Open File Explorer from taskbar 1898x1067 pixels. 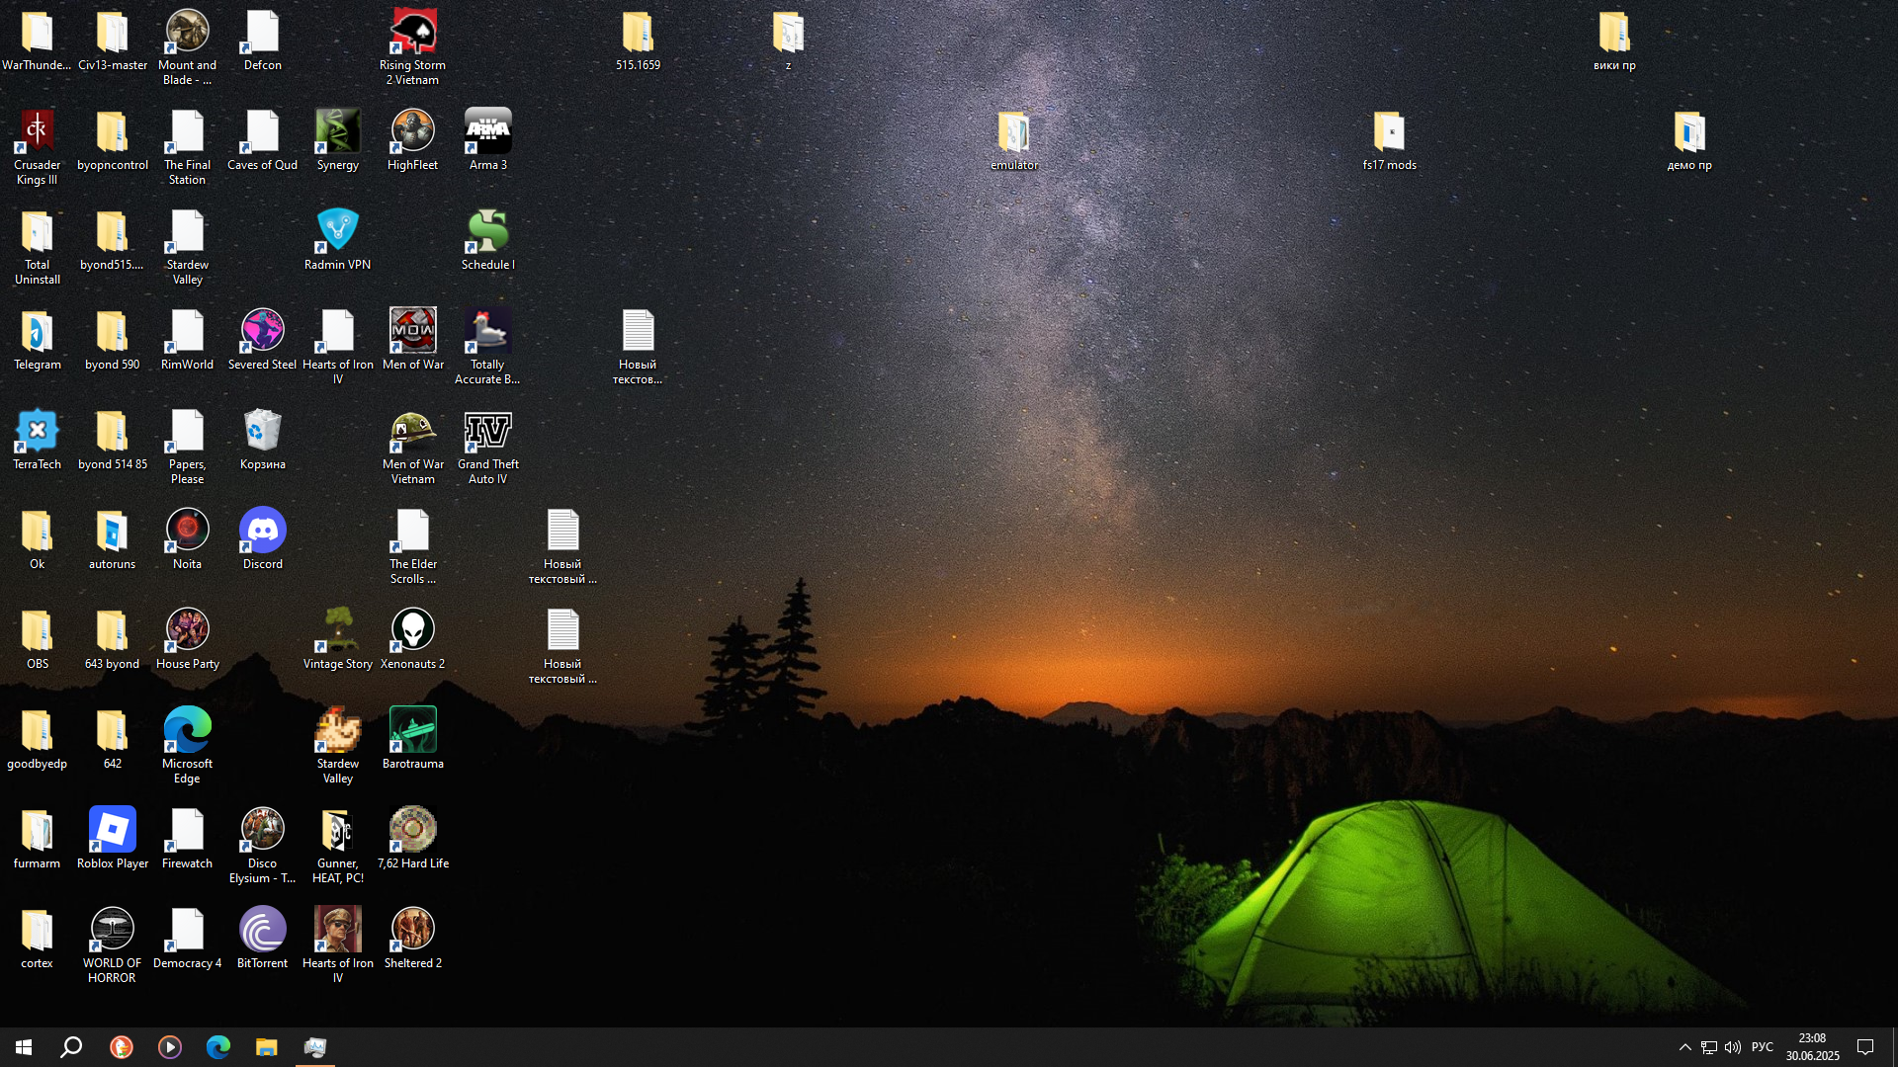[x=266, y=1047]
